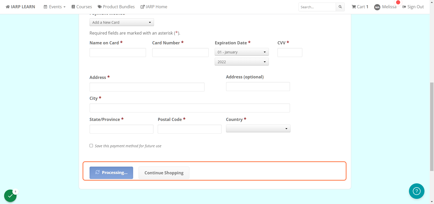Expand the expiration year 2022 dropdown

pos(242,62)
